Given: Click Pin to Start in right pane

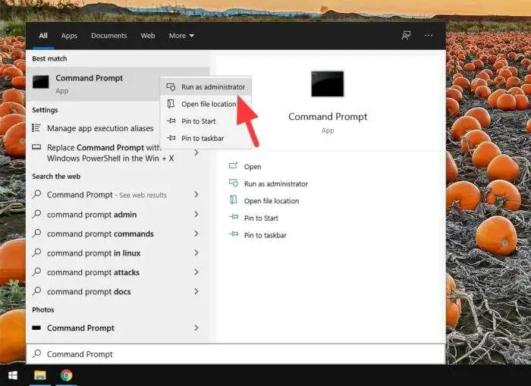Looking at the screenshot, I should click(x=261, y=218).
